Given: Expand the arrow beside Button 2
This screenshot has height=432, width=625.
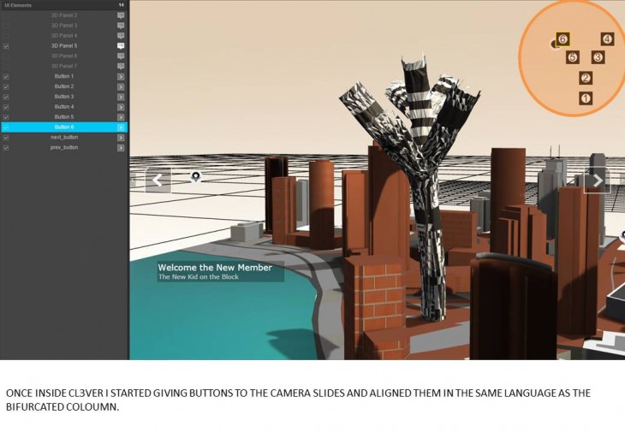Looking at the screenshot, I should point(121,86).
